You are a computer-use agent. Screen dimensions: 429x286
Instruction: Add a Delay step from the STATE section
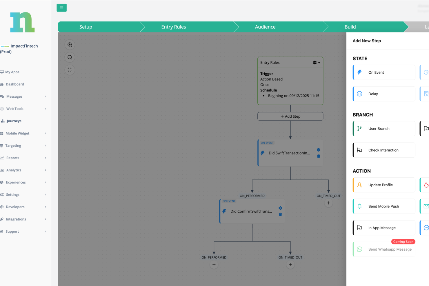coord(383,94)
